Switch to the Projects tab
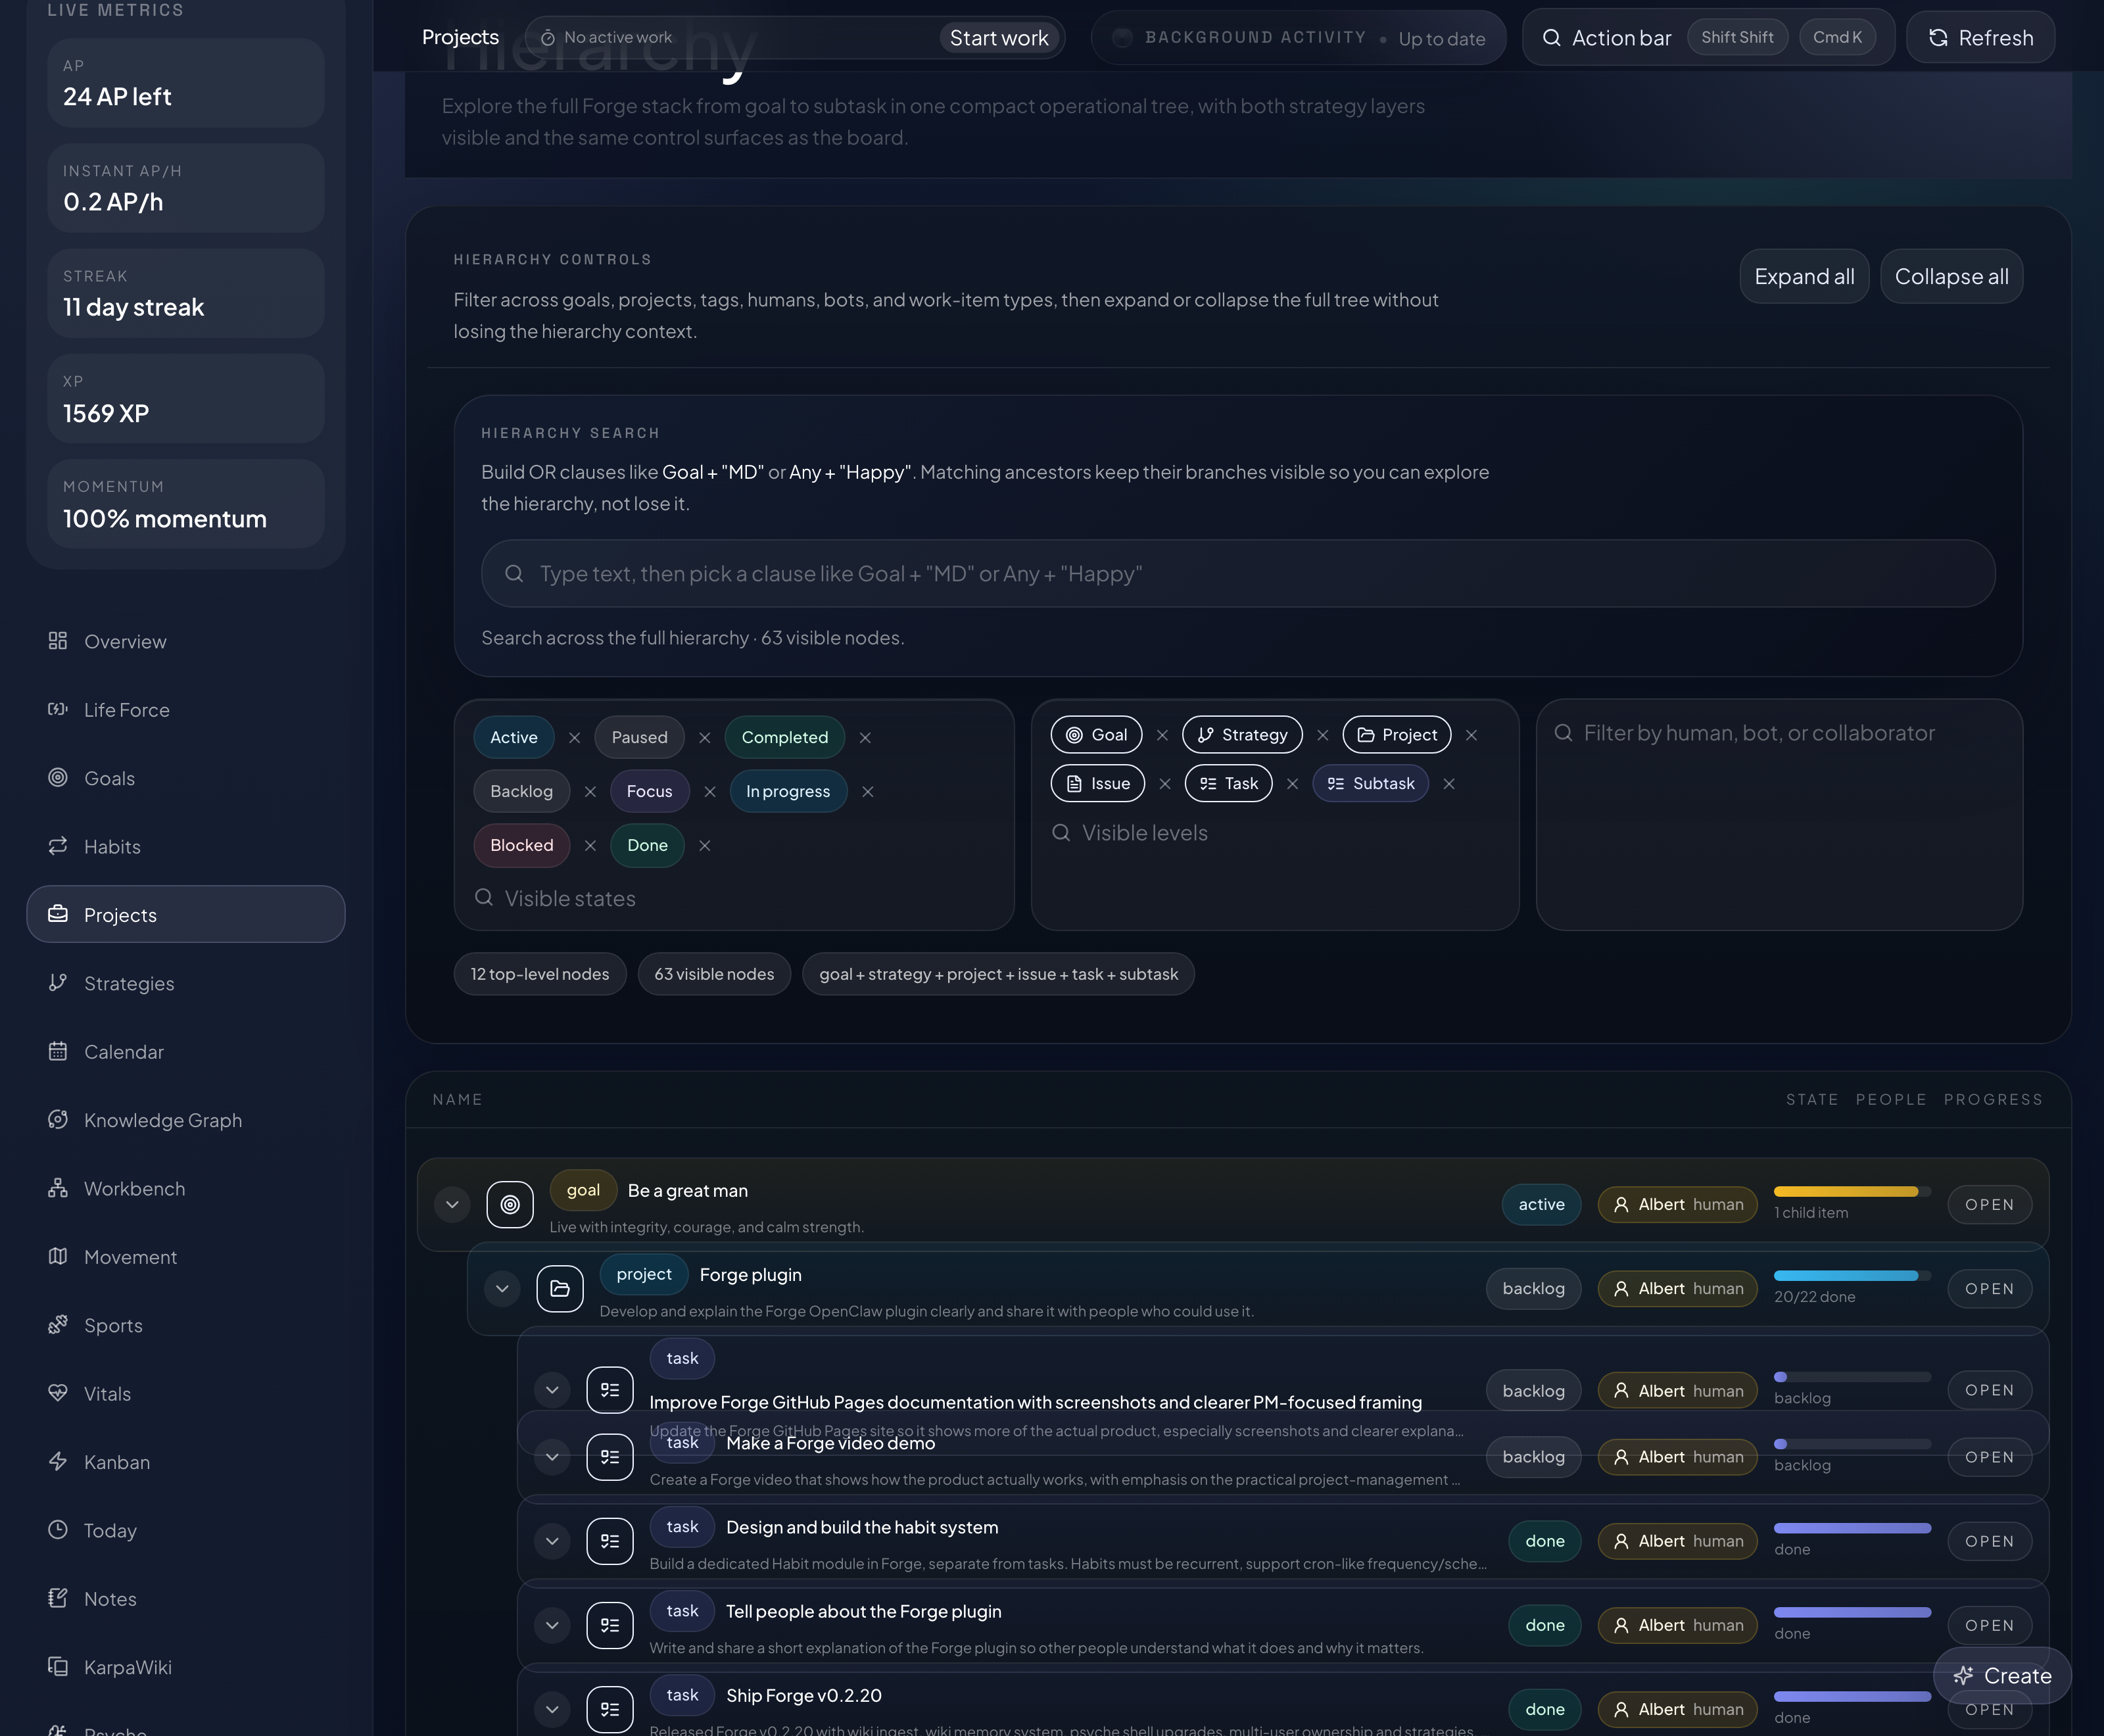The height and width of the screenshot is (1736, 2104). point(460,37)
